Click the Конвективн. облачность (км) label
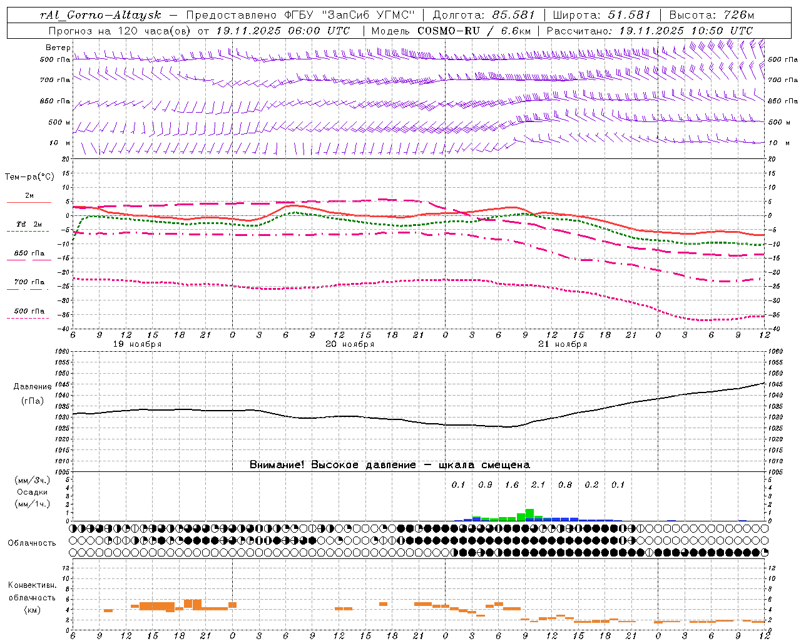This screenshot has height=641, width=801. click(32, 597)
